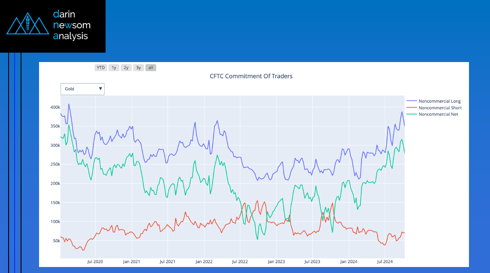Viewport: 490px width, 273px height.
Task: Click the red line's lowest point in early 2020
Action: [83, 250]
